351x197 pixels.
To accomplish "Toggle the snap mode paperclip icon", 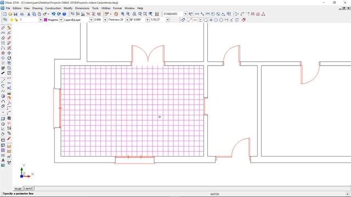I will (183, 20).
